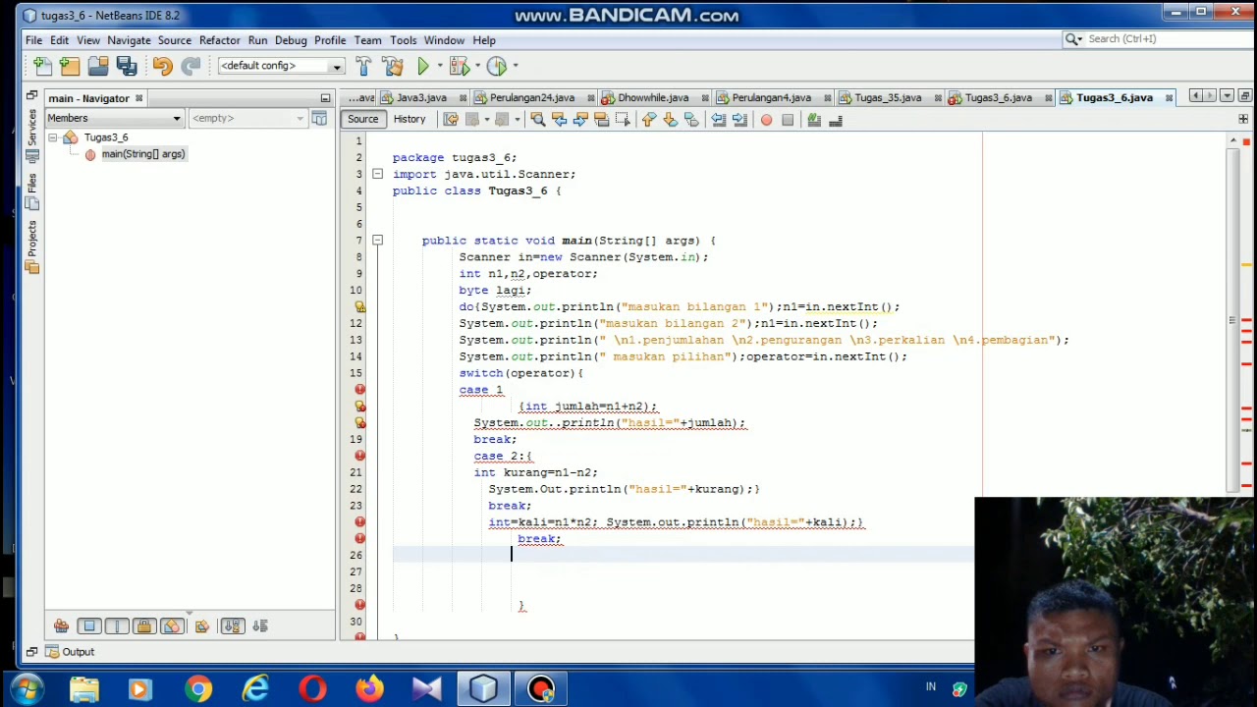Click the Shift Line Right icon
1257x707 pixels.
coord(739,120)
